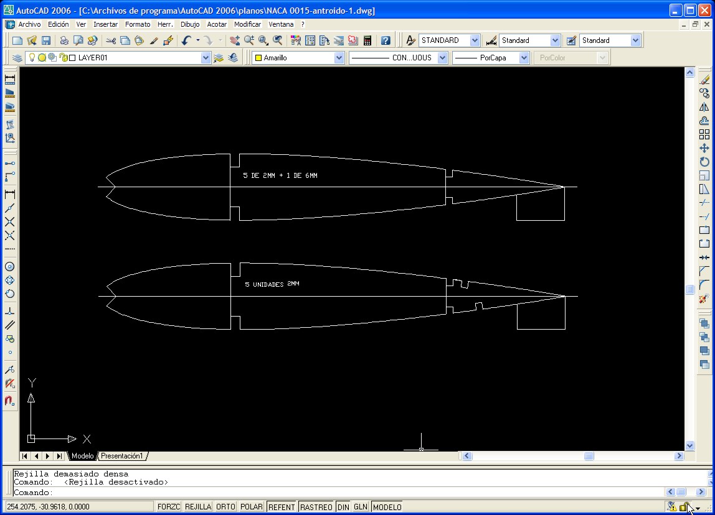Open Help with the question mark icon

pos(386,40)
